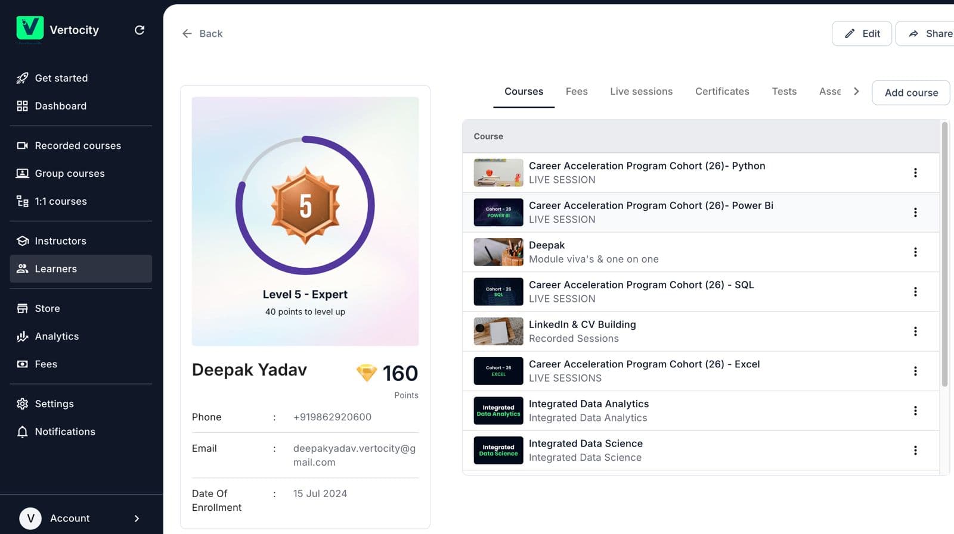This screenshot has height=534, width=954.
Task: Click the diamond points icon
Action: tap(366, 373)
